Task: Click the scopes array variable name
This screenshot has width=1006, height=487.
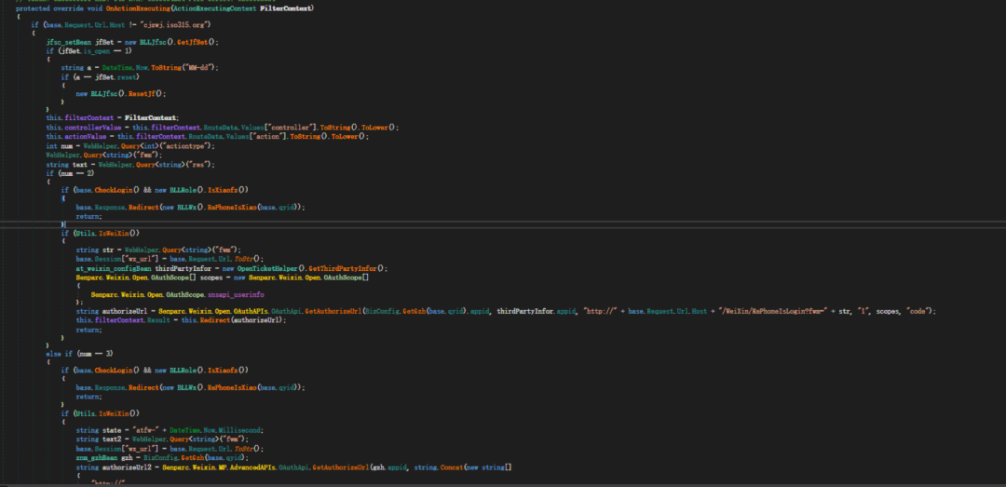Action: [211, 277]
